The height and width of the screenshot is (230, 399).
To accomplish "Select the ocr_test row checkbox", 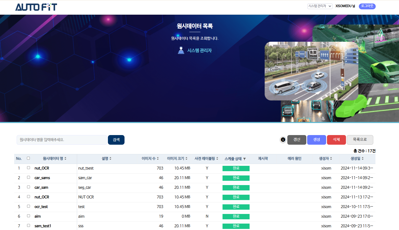I will [x=28, y=206].
